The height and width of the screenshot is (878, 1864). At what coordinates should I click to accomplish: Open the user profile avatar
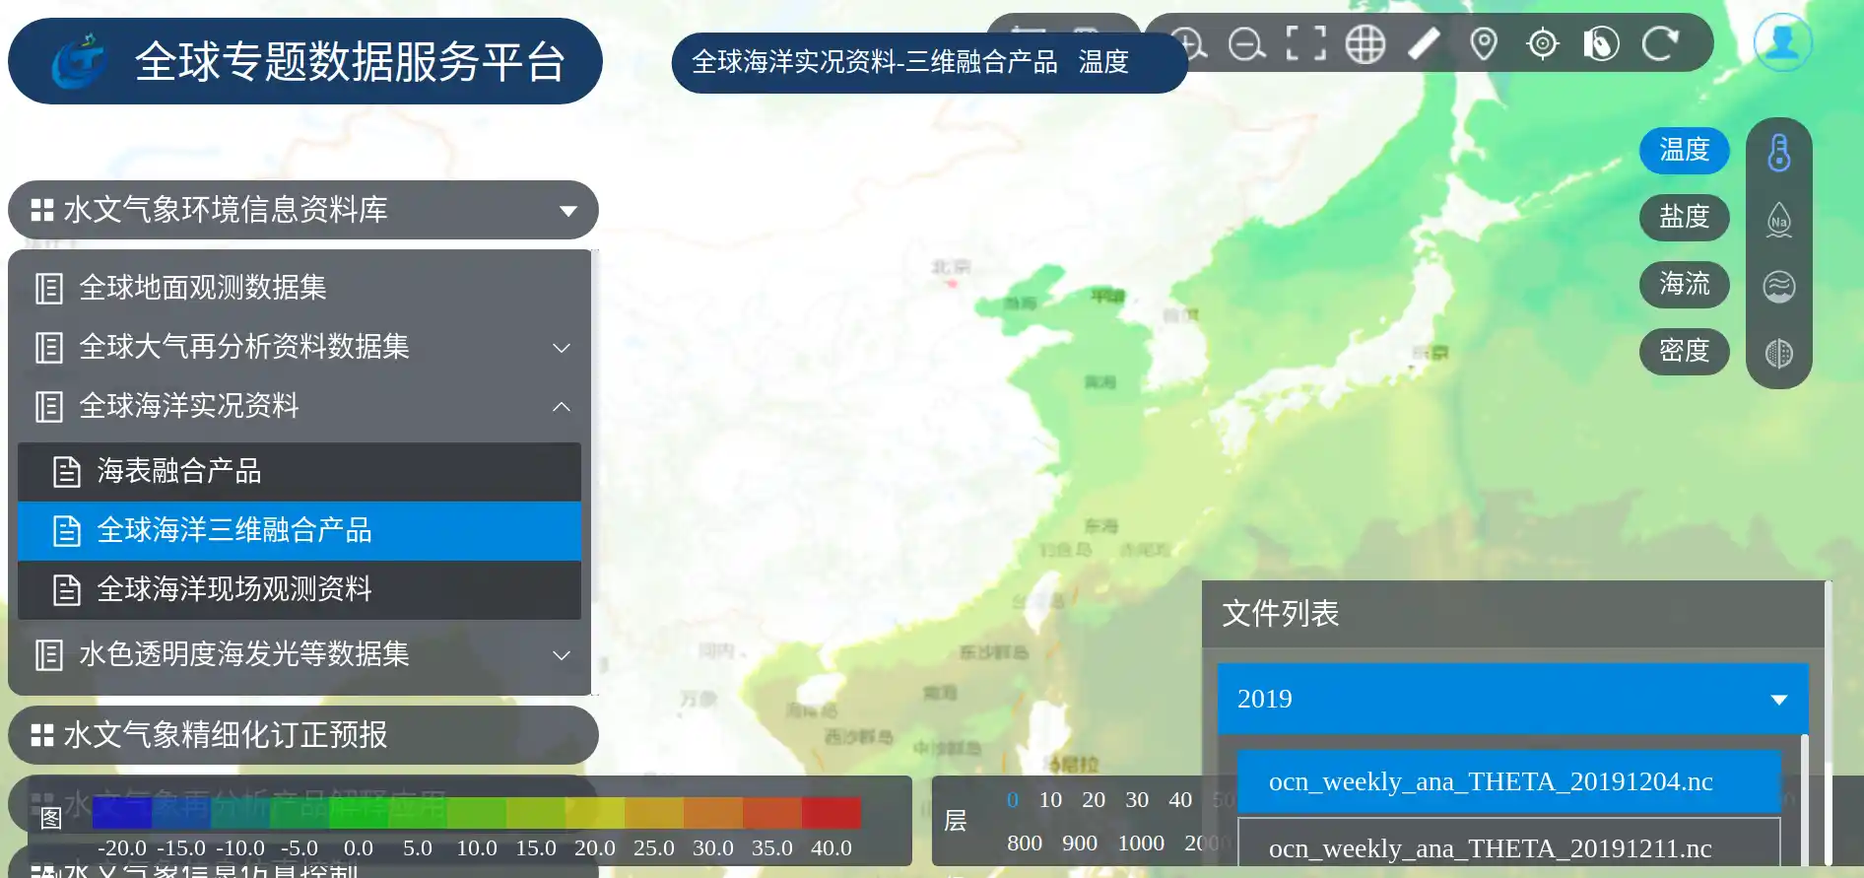pyautogui.click(x=1783, y=42)
